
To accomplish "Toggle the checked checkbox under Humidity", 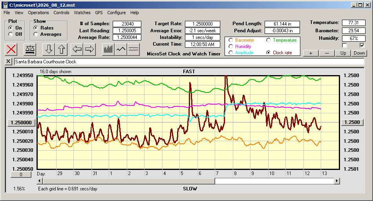I will coord(362,45).
